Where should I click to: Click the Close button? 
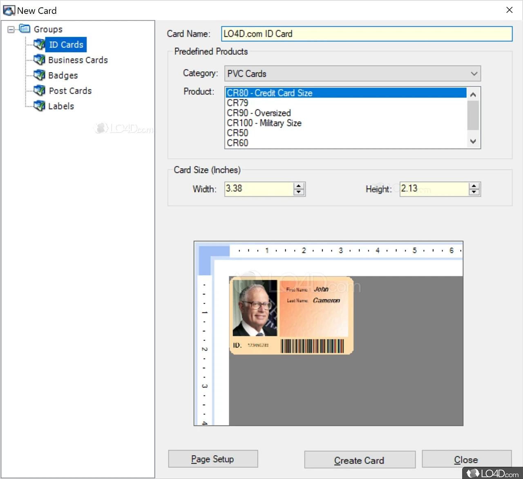466,460
